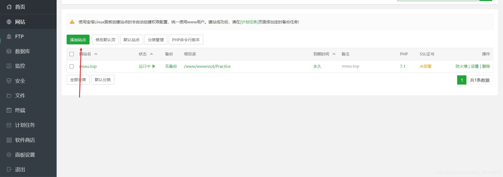The image size is (503, 177).
Task: Click the FTP globe icon in sidebar
Action: tap(9, 37)
